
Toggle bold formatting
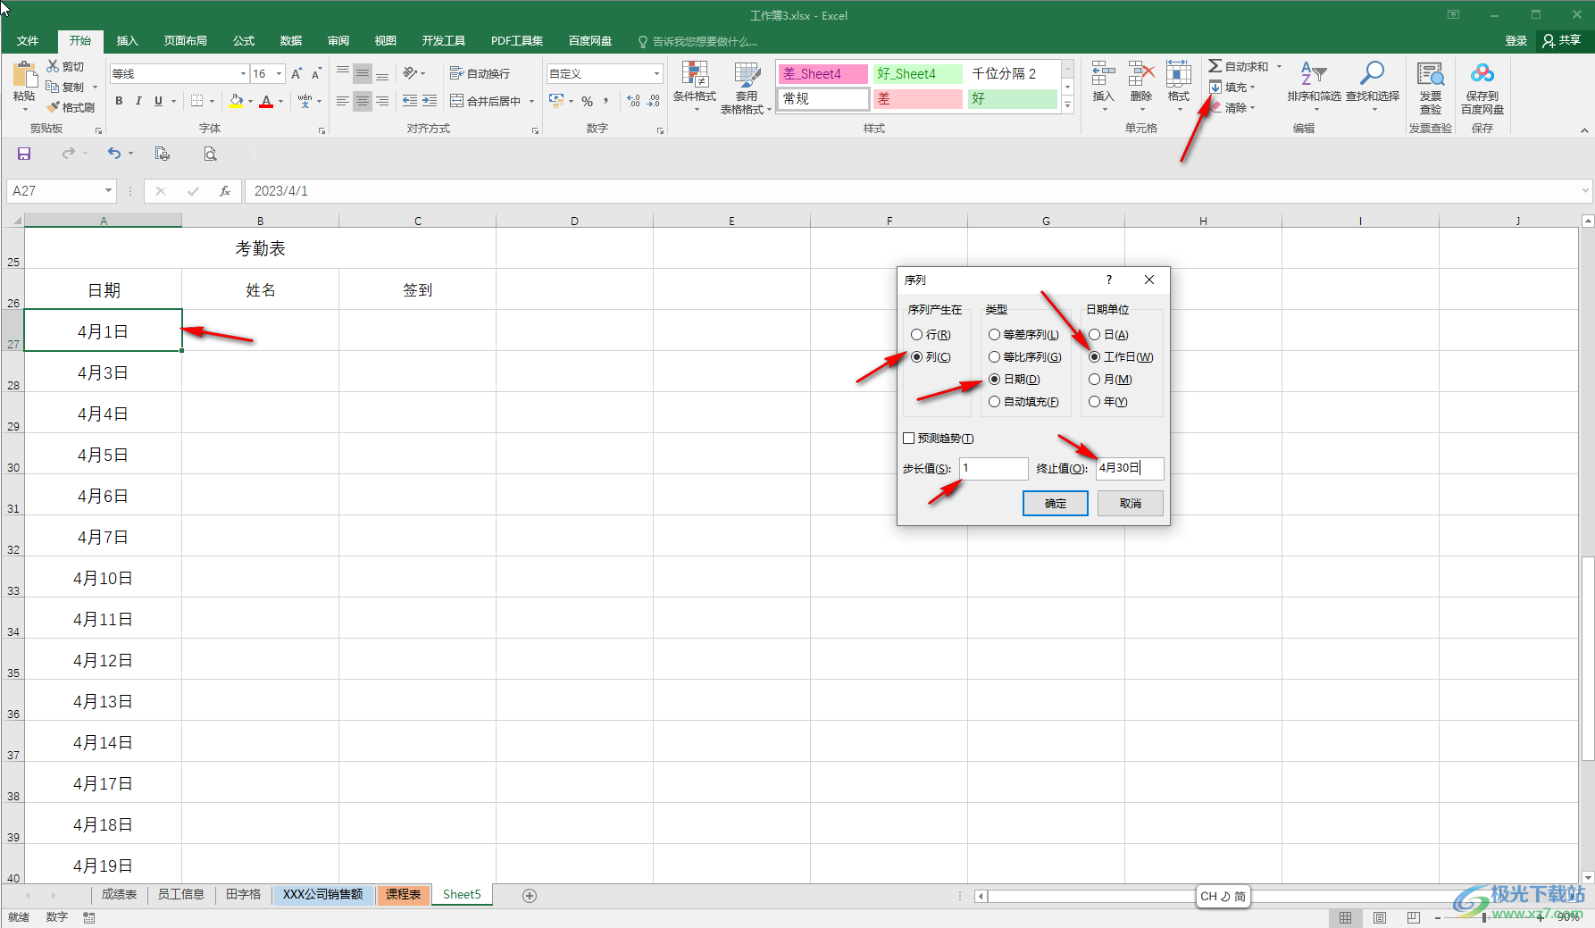pos(119,101)
